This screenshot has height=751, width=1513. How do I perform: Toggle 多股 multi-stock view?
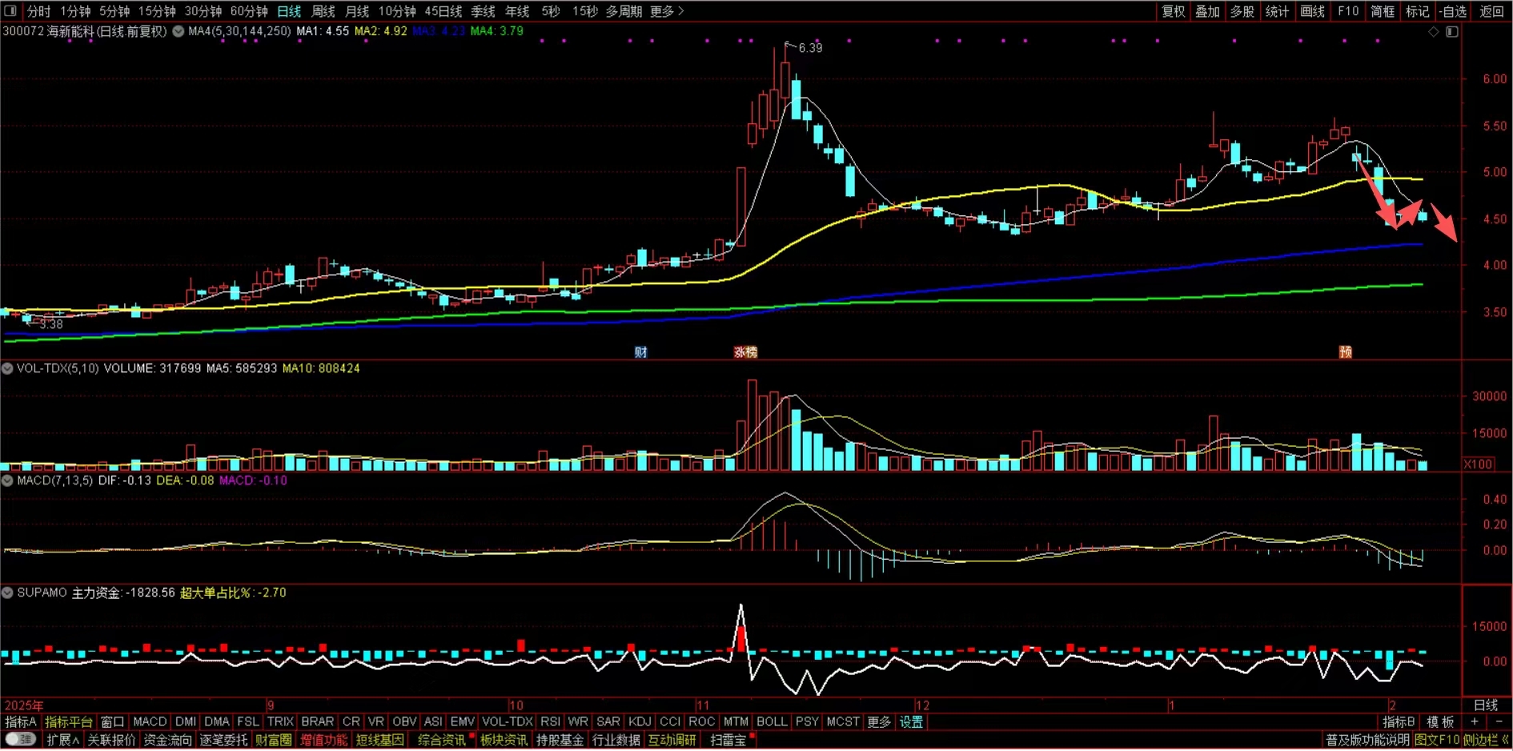(x=1242, y=11)
